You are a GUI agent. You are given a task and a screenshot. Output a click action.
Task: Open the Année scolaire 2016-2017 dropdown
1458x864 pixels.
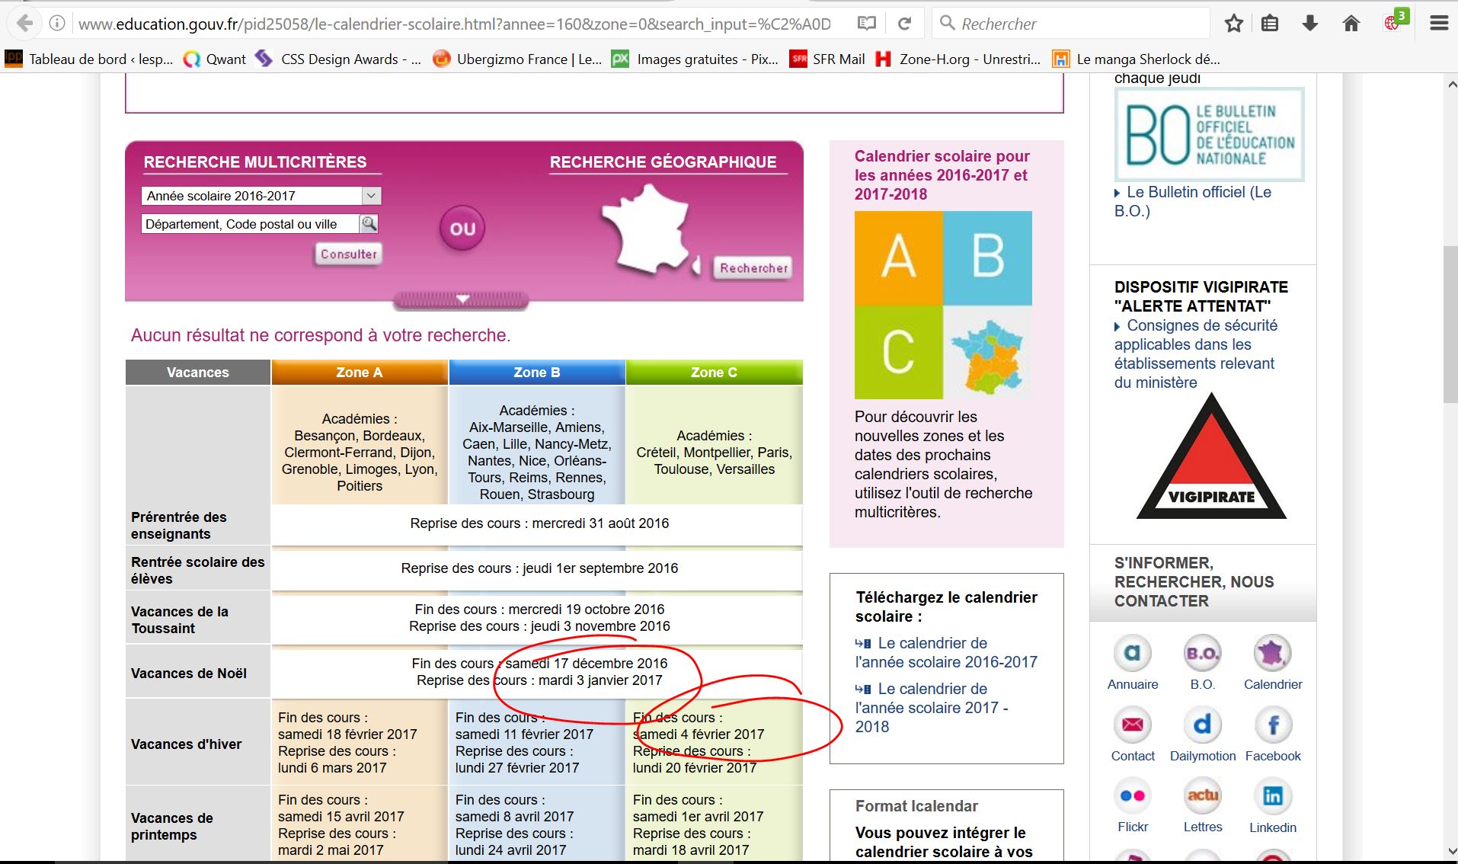pos(261,196)
